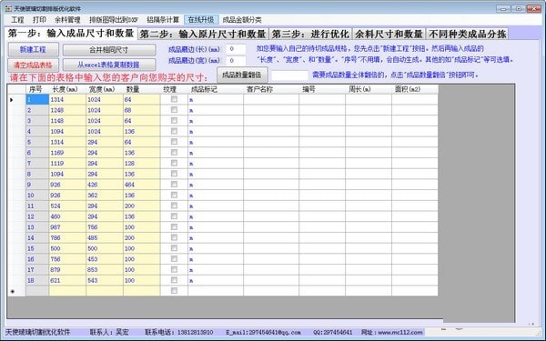Click 从excel表格复制数据 button
546x341 pixels.
coord(109,65)
